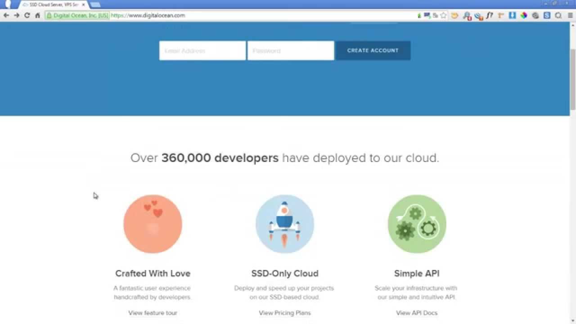Click the Create Account button

click(x=373, y=50)
